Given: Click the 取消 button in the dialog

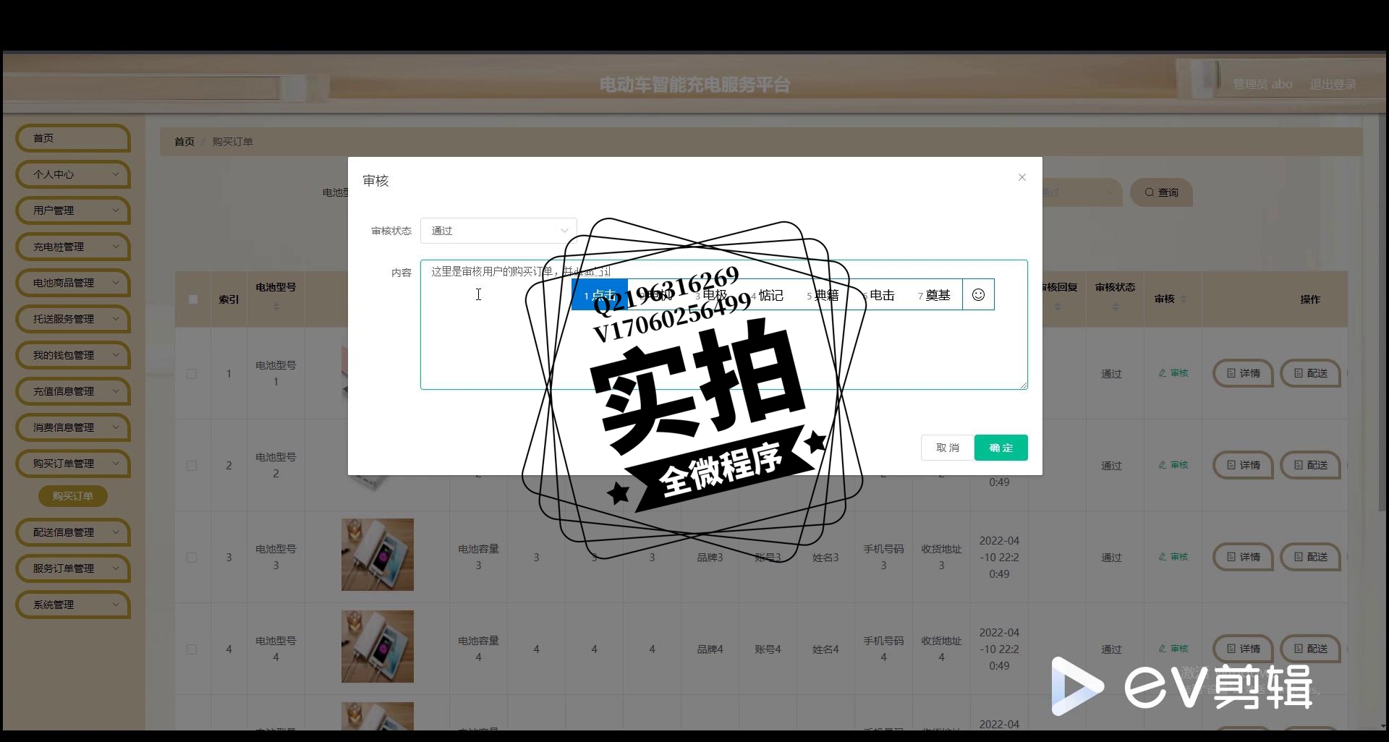Looking at the screenshot, I should pos(947,448).
